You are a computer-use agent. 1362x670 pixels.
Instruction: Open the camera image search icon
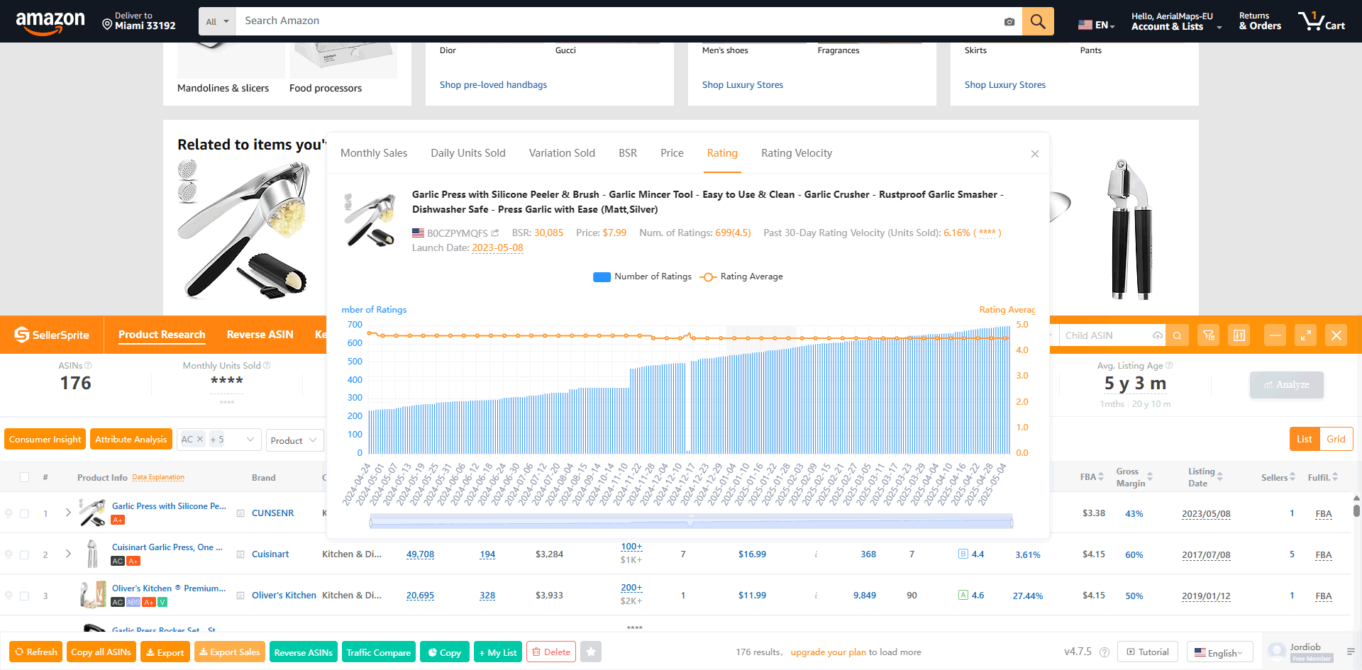point(1009,22)
